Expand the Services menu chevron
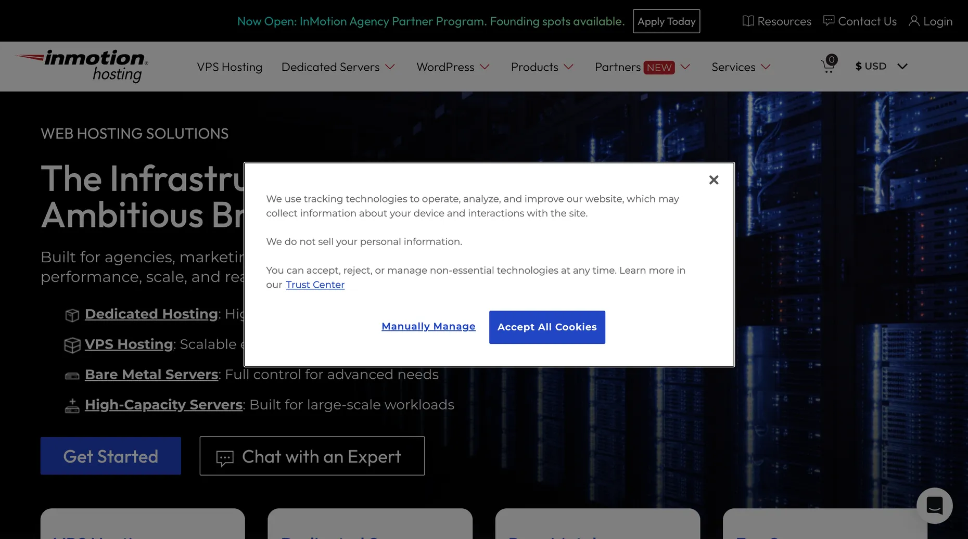 (765, 67)
